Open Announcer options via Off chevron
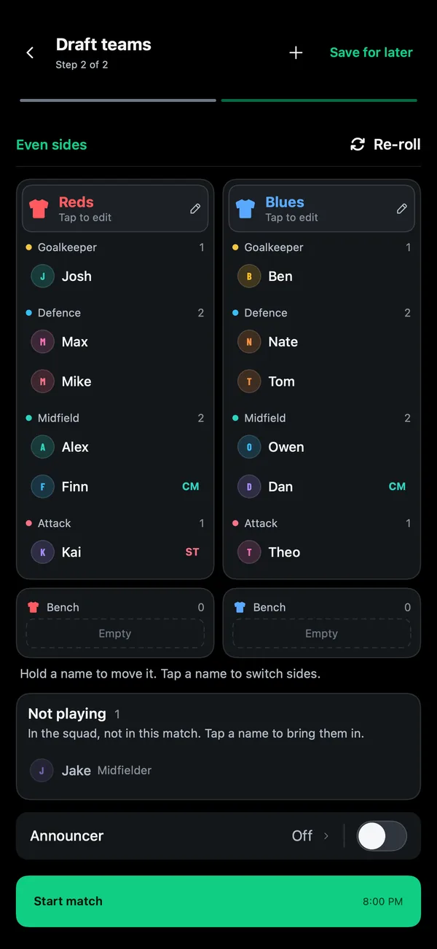Screen dimensions: 437x949 coord(310,836)
